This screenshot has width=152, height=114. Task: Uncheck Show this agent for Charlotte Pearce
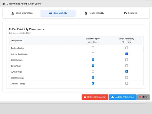(93, 83)
